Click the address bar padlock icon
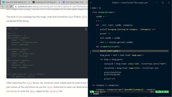This screenshot has height=97, width=172. coord(16,6)
